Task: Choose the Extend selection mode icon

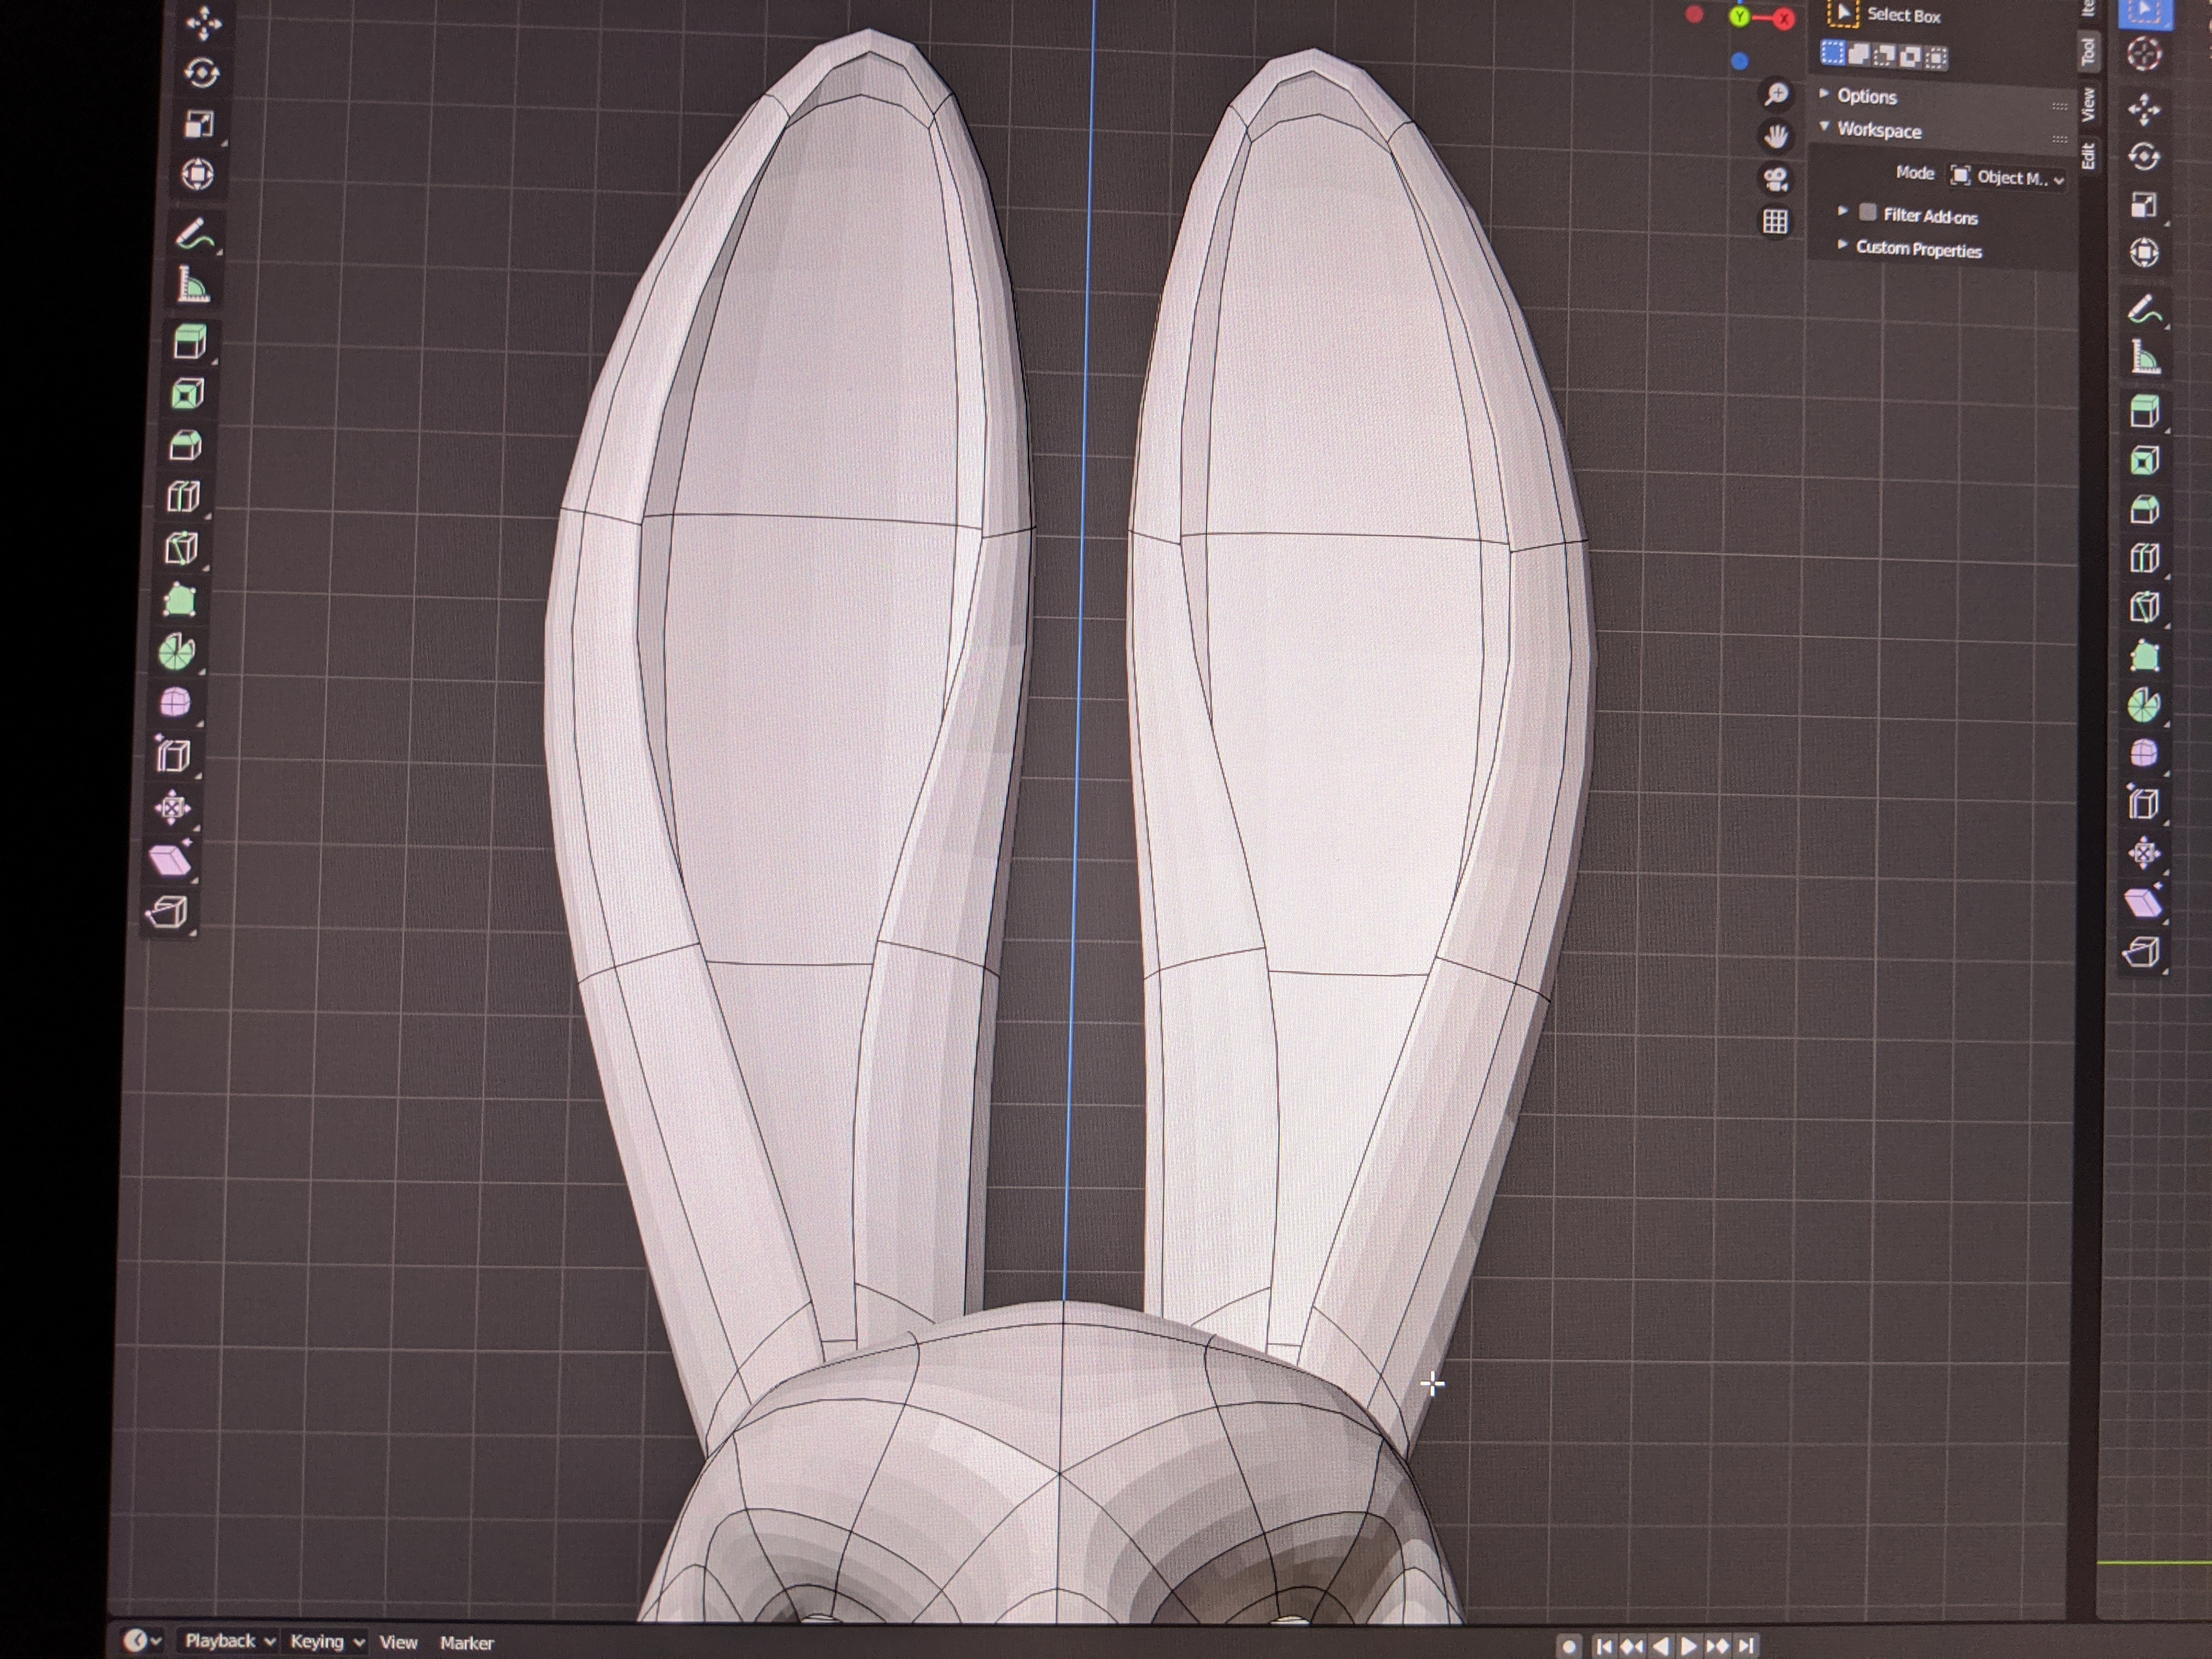Action: pyautogui.click(x=1858, y=55)
